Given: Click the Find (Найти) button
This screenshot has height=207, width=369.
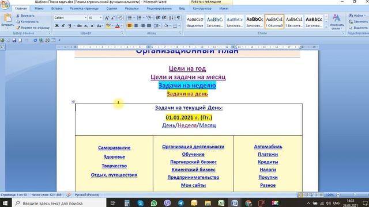Looking at the screenshot, I should point(357,16).
